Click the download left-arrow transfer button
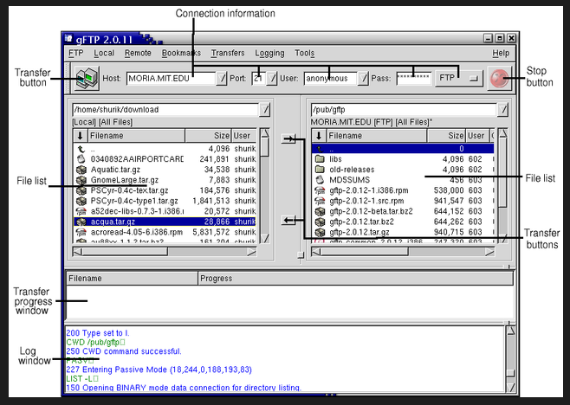This screenshot has height=405, width=570. (x=288, y=220)
